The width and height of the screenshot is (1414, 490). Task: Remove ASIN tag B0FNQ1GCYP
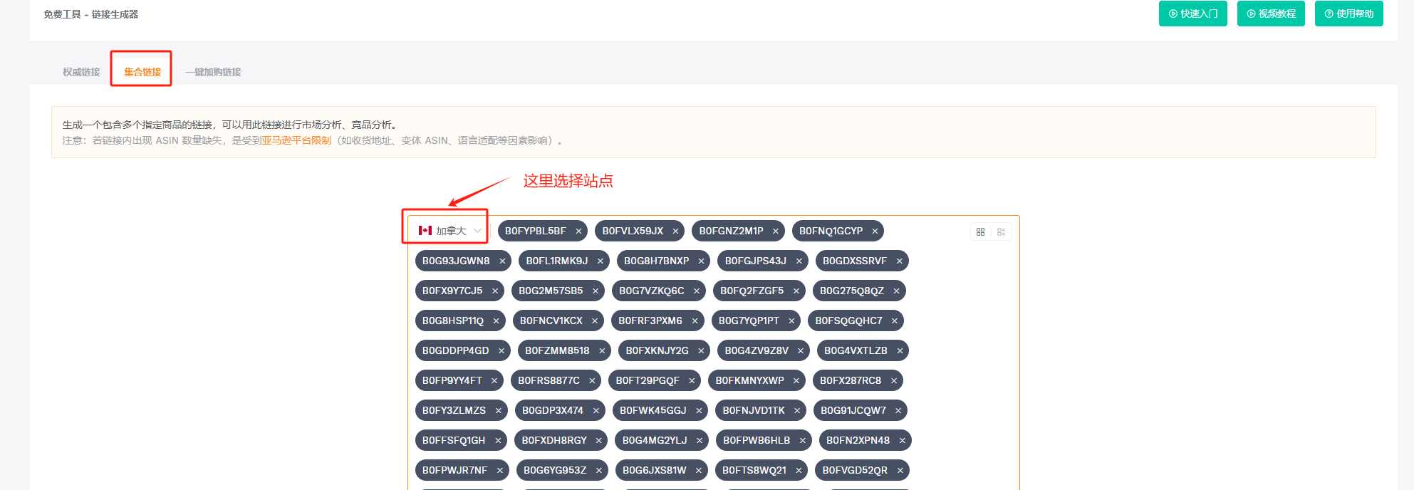875,231
